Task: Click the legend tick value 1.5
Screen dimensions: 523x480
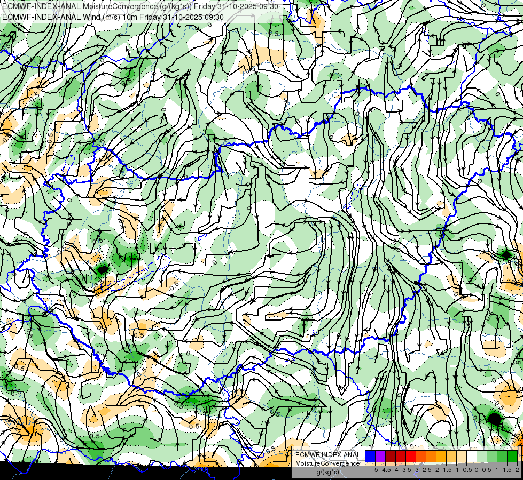Action: [507, 470]
